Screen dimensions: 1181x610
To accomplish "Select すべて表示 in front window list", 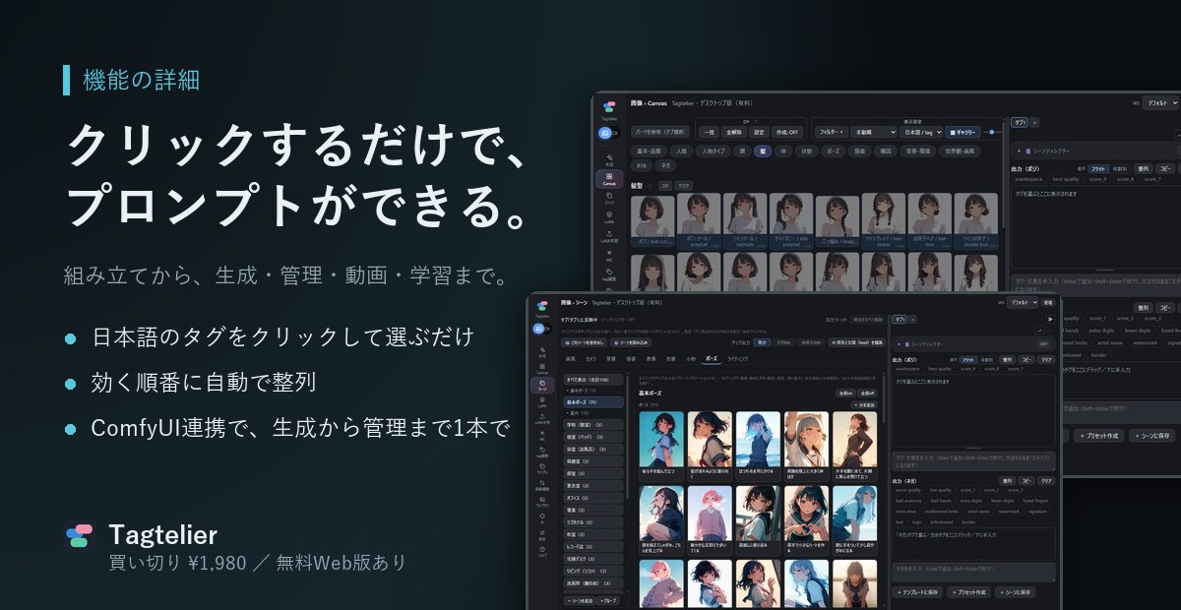I will click(592, 379).
